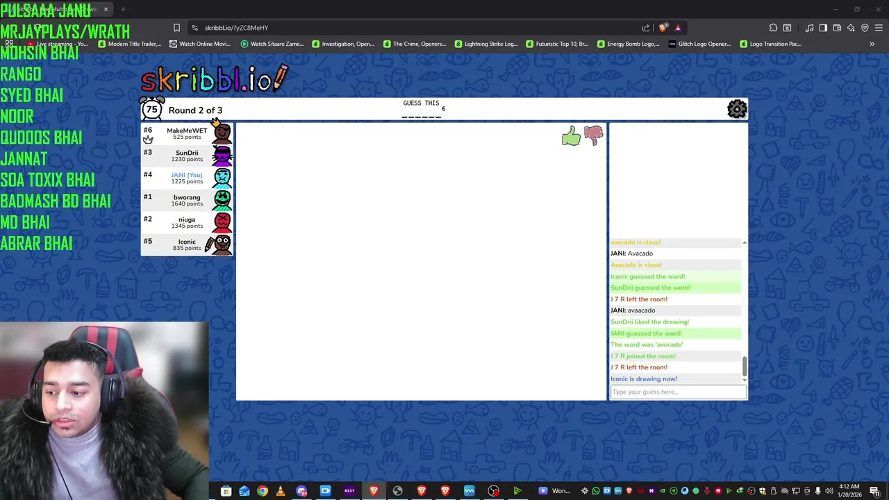889x500 pixels.
Task: Click the 'Type your guess here' input
Action: point(678,392)
